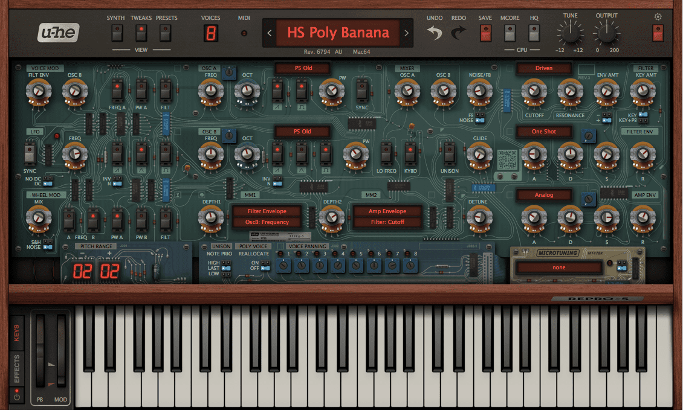Screen dimensions: 683x410
Task: Toggle the effects power button at bottom left
Action: [16, 396]
